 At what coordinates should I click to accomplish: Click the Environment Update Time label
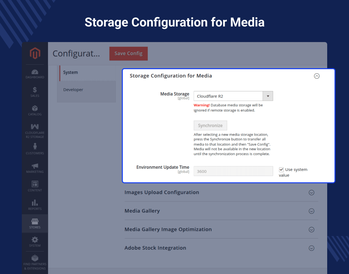pyautogui.click(x=163, y=167)
